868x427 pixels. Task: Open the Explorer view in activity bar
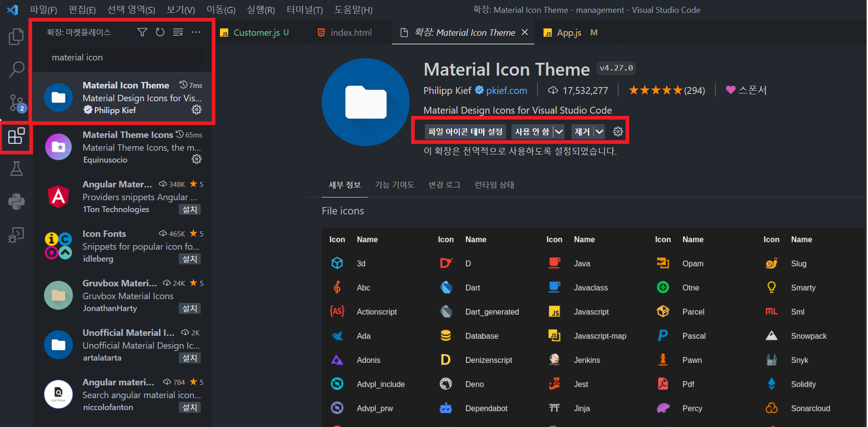[16, 37]
